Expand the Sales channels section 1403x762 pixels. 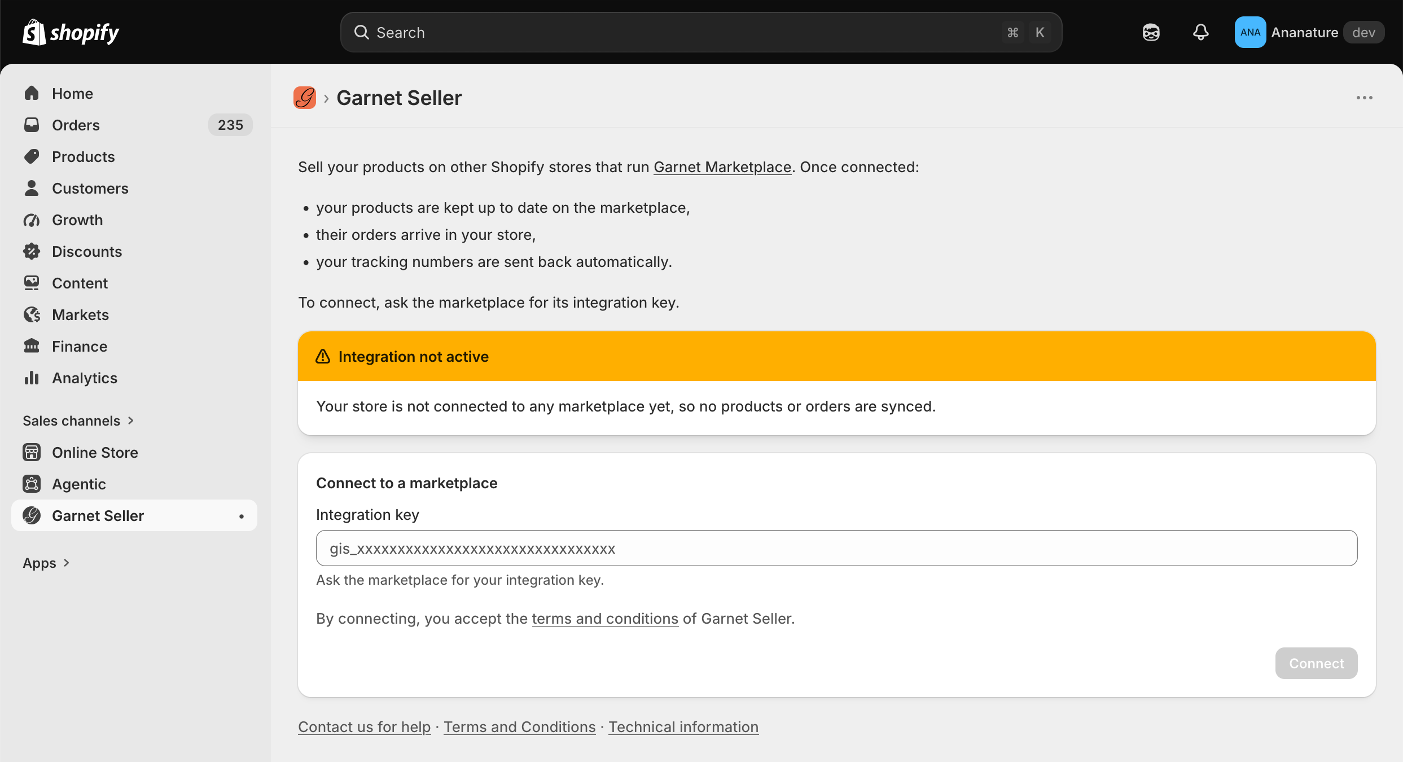tap(78, 421)
